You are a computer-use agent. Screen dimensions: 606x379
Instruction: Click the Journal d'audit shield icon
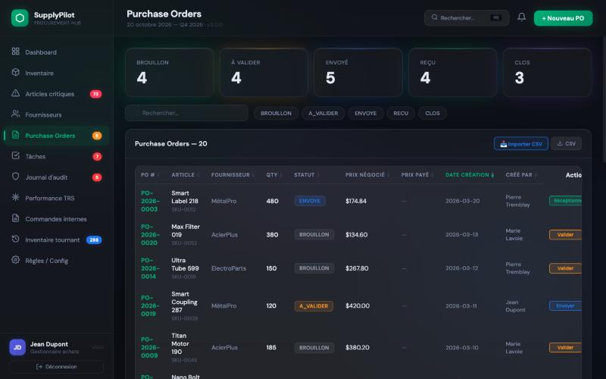[x=15, y=177]
